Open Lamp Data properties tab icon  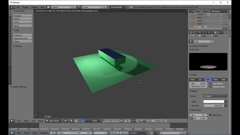(216, 33)
